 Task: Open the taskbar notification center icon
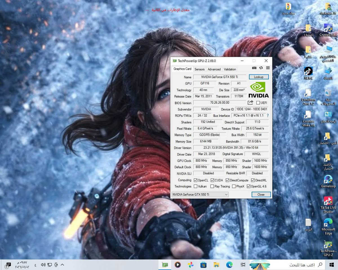(8, 265)
